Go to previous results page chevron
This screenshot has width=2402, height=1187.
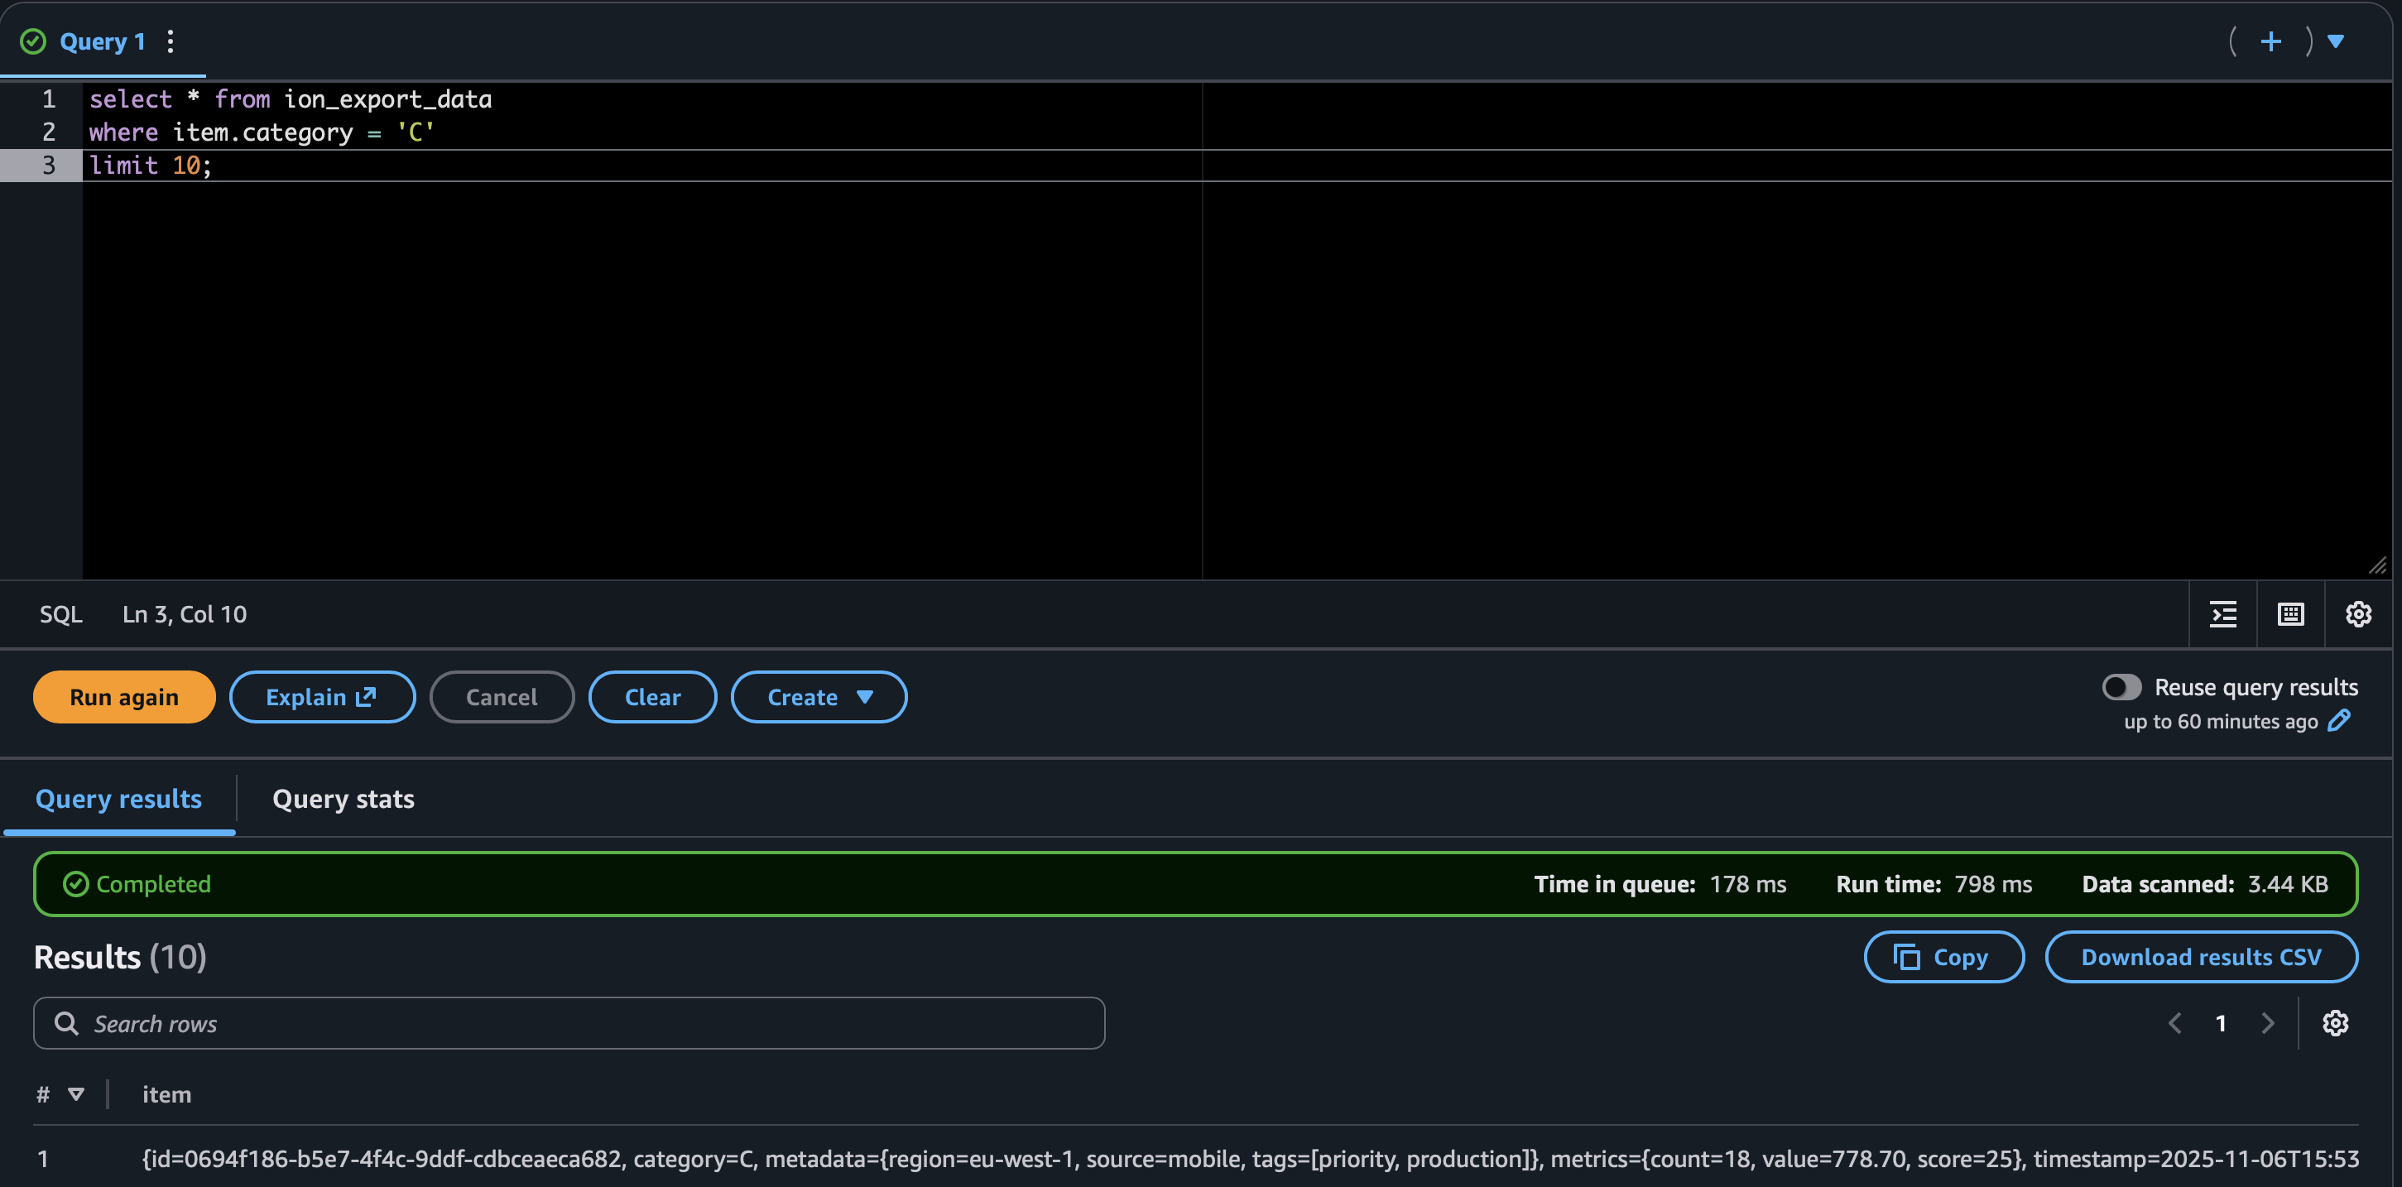click(x=2174, y=1022)
